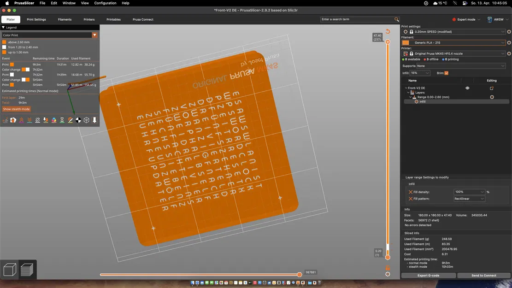Open settings gear beside Range 0.00-2.60
This screenshot has width=512, height=288.
[492, 97]
